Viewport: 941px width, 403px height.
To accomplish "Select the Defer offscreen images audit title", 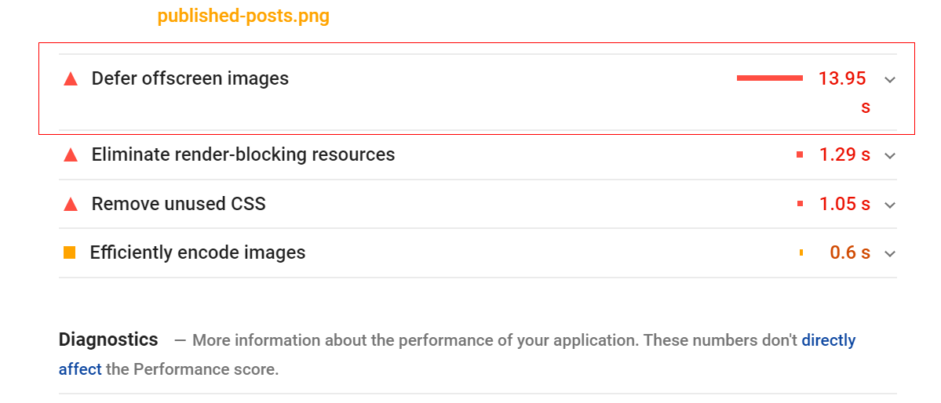I will click(190, 78).
